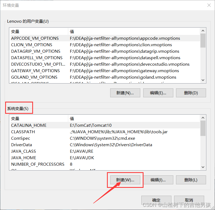Cancel the dialog with 取消
Screen dimensions: 215x210
coord(189,200)
